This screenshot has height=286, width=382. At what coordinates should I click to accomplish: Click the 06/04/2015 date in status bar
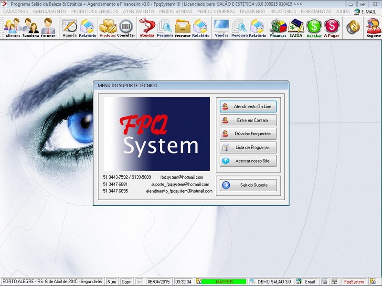[x=159, y=282]
